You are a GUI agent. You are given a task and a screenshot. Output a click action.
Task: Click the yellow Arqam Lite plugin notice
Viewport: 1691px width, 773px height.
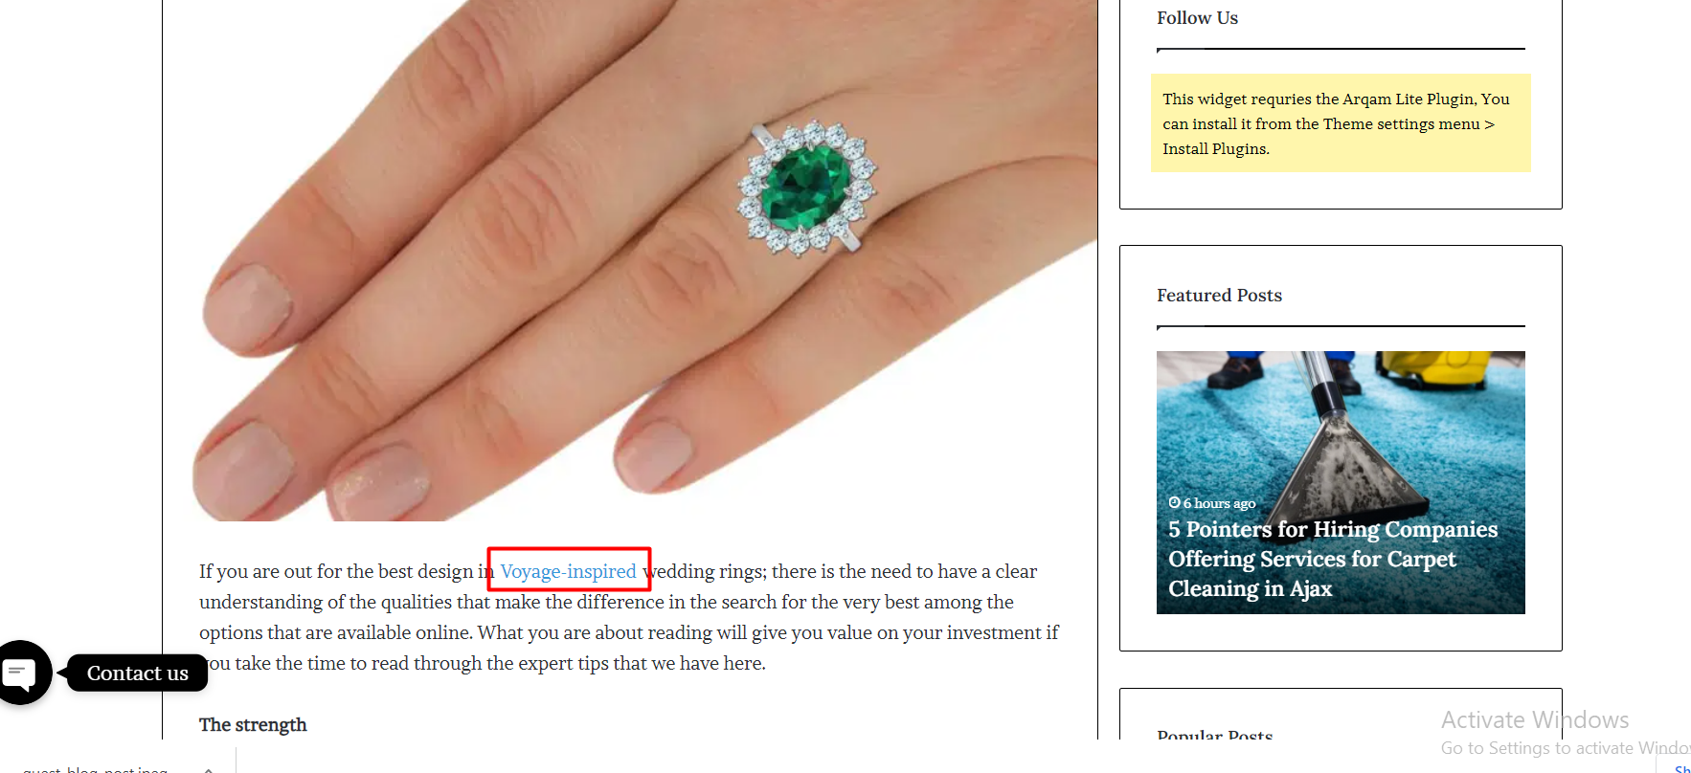[x=1341, y=123]
